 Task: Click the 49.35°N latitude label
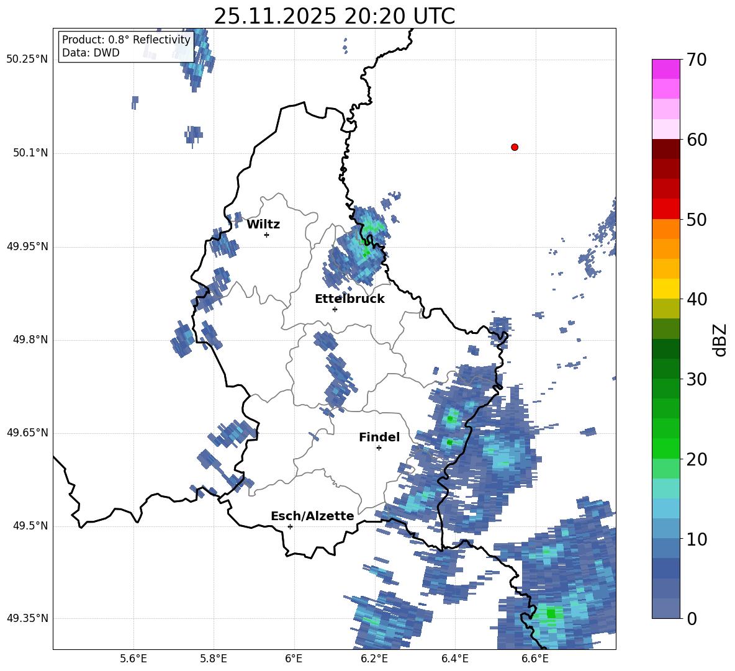click(x=27, y=618)
